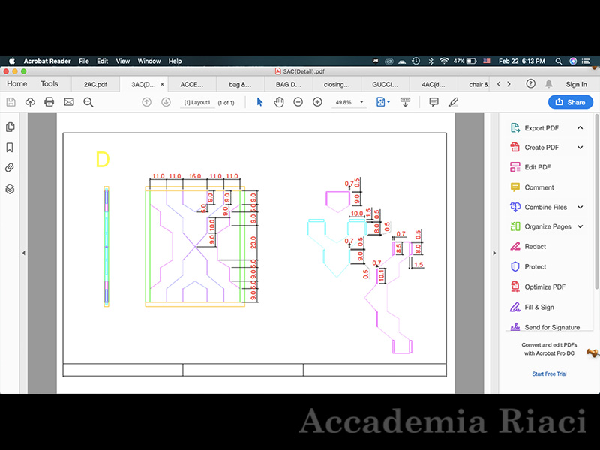Screen dimensions: 600x450
Task: Expand the Combine Files section
Action: coord(580,207)
